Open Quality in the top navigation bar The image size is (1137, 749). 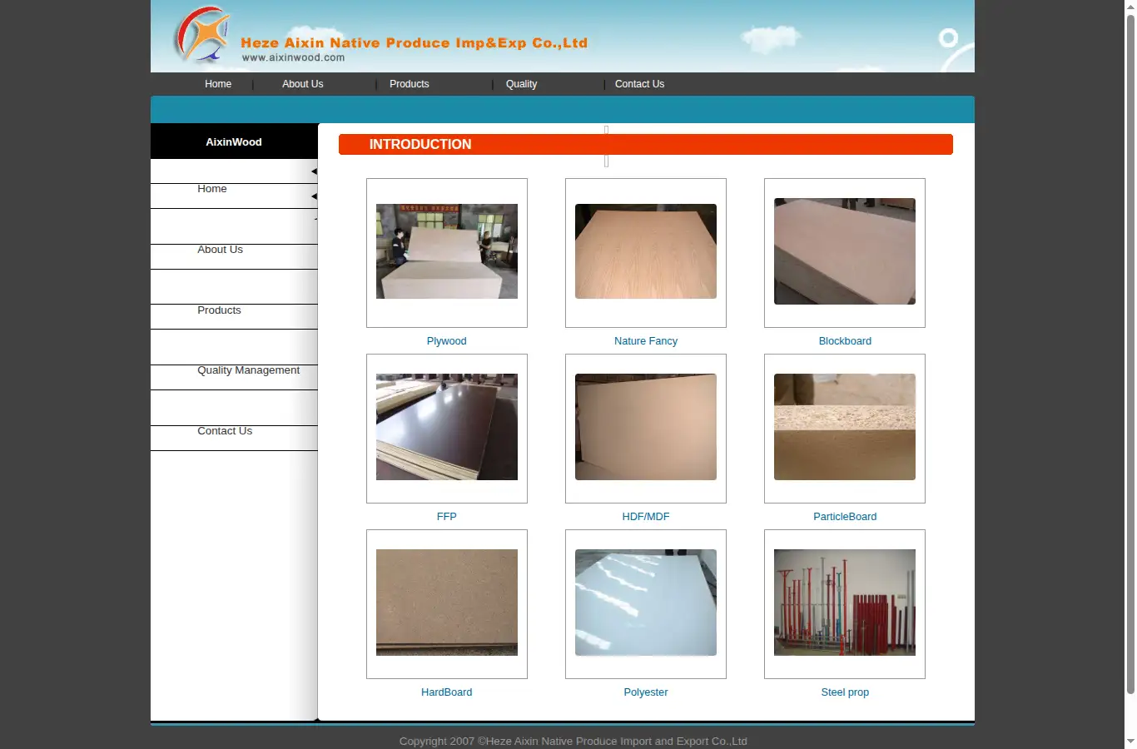coord(521,84)
